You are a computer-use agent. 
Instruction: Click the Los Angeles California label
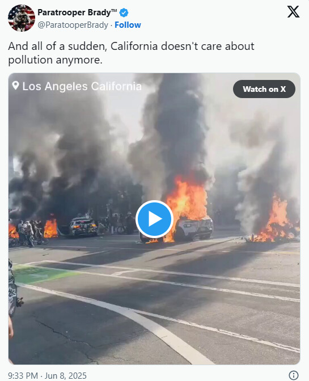tap(82, 86)
